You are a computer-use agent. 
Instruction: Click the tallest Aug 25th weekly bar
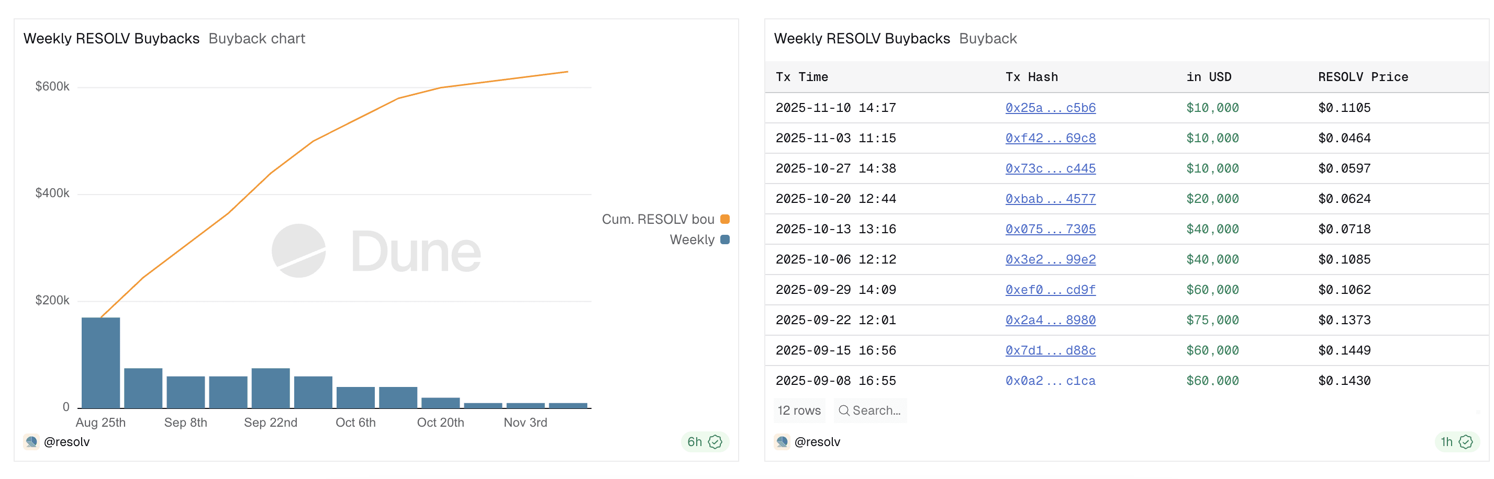[101, 362]
